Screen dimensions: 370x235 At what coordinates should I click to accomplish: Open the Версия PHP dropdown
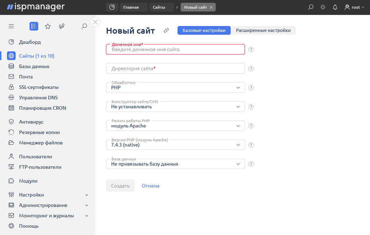coord(175,145)
